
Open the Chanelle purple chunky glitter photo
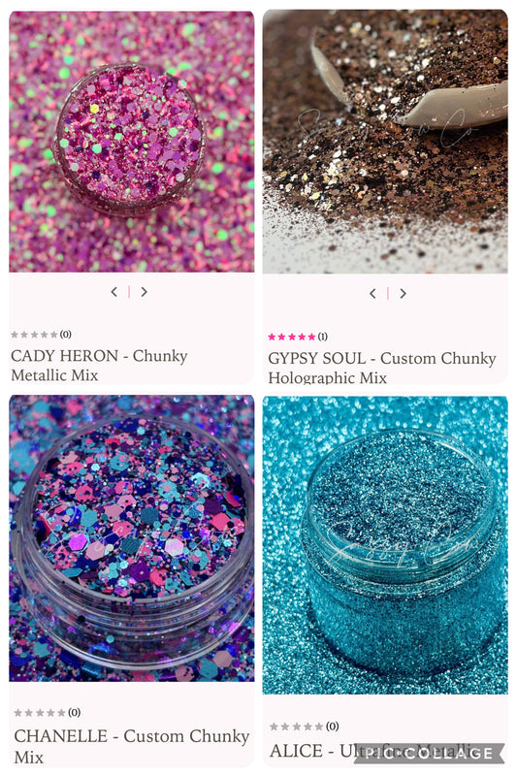pyautogui.click(x=132, y=538)
